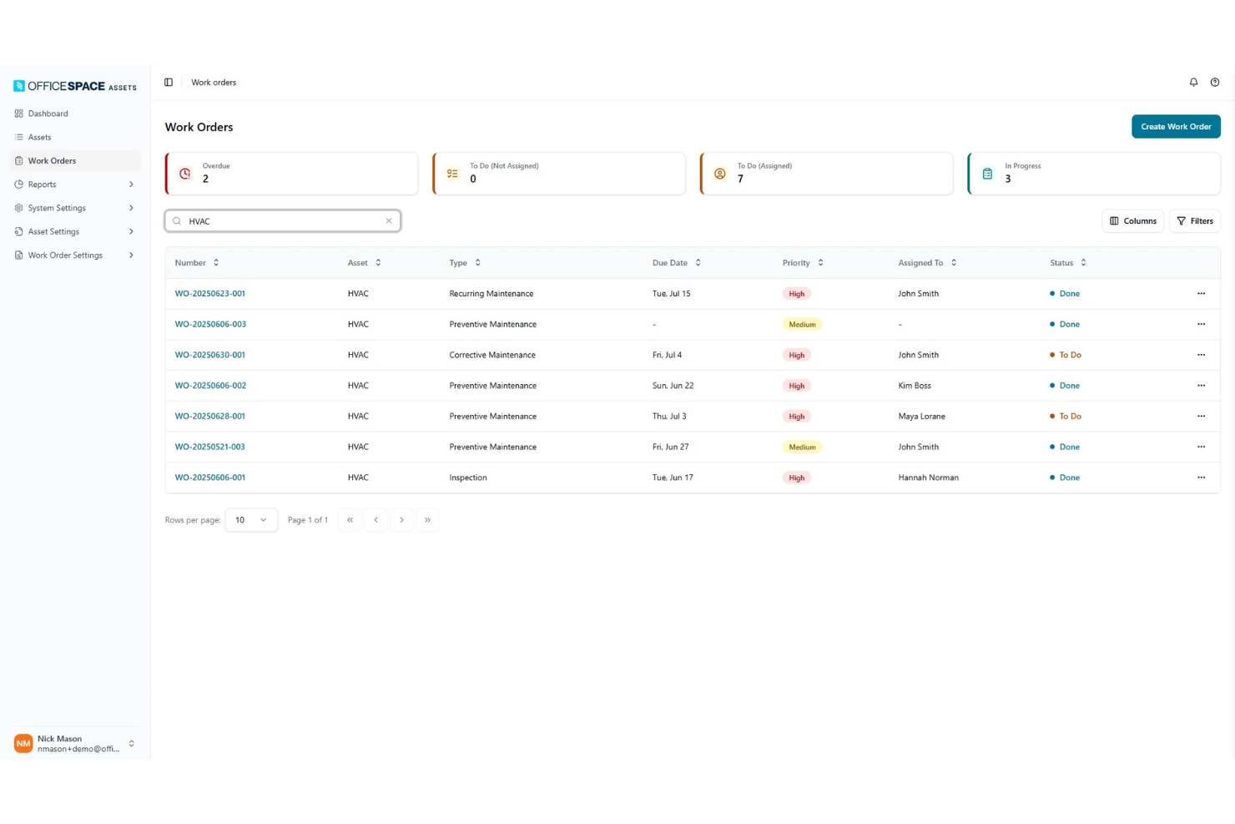Open work order WO-20250623-001
Screen dimensions: 1235x824
(x=209, y=293)
